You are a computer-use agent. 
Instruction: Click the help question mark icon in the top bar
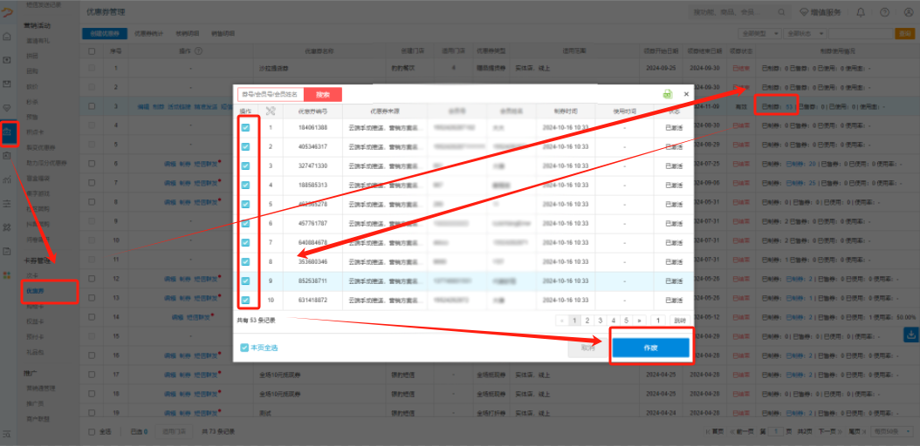pos(884,11)
